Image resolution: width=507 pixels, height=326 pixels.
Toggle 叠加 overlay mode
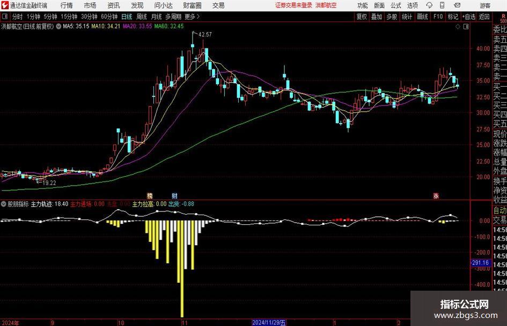pos(377,17)
